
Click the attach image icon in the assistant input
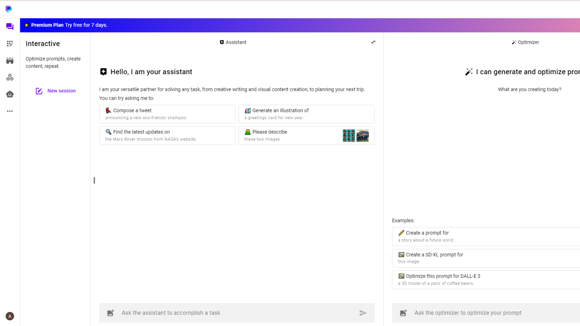111,313
